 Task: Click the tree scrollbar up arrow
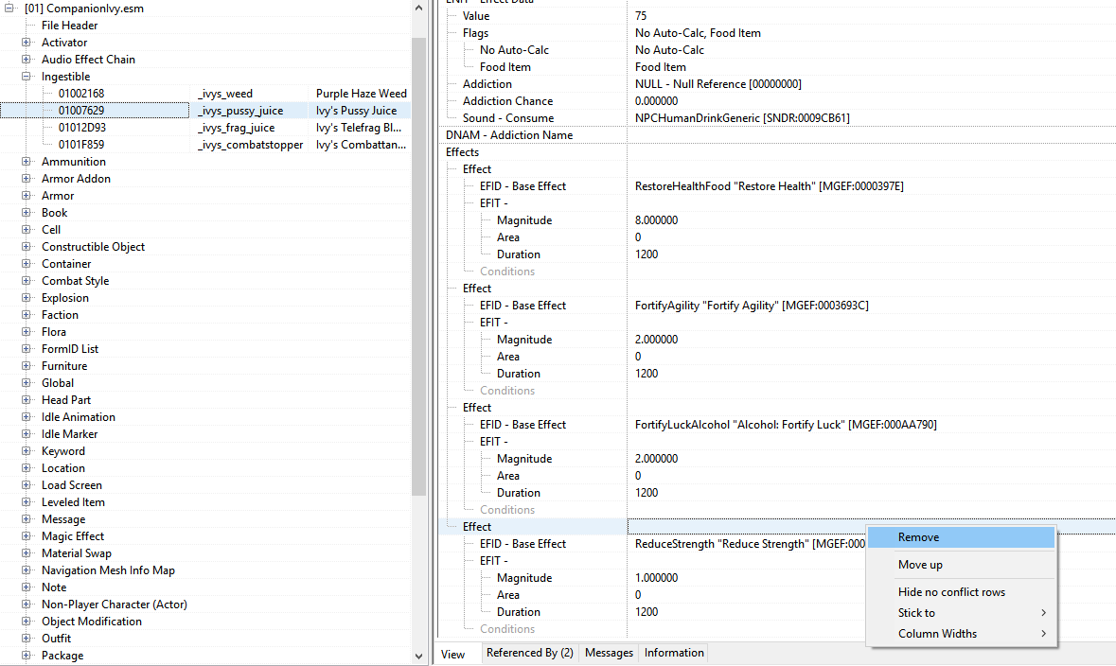(418, 8)
